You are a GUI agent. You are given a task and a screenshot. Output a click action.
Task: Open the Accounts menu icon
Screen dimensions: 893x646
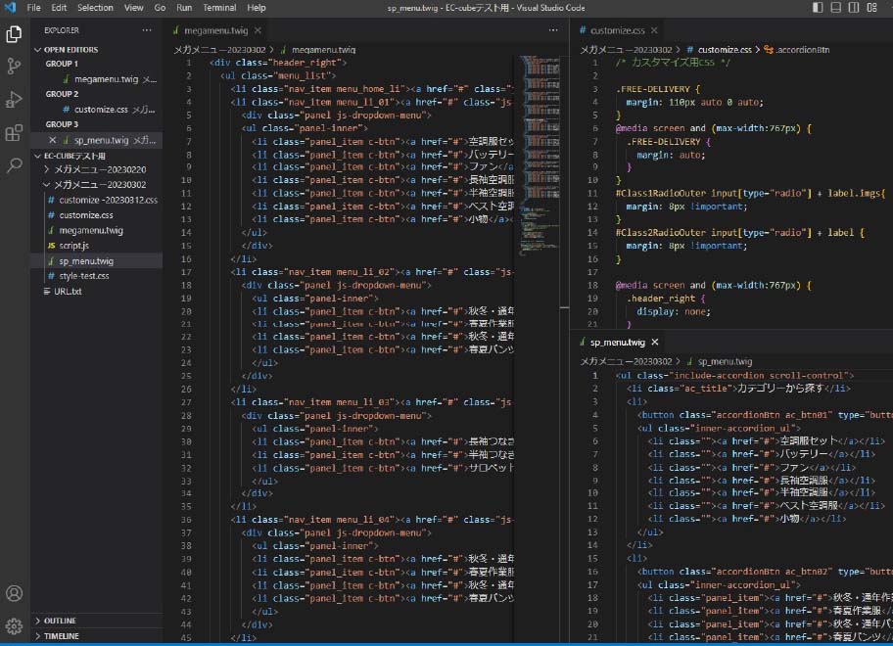tap(14, 593)
